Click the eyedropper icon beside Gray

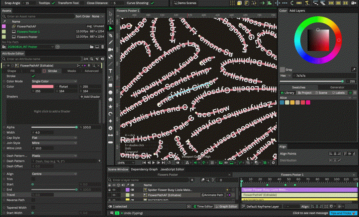click(x=354, y=69)
